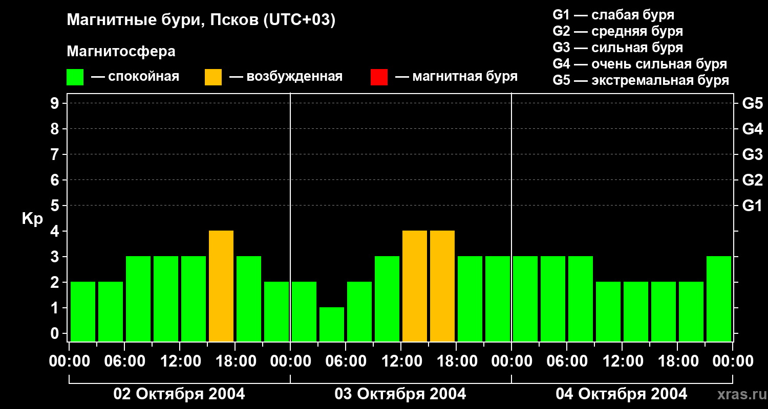
Task: Click the 09:00–12:00 Kp 3 bar on 03 Октября
Action: (387, 299)
